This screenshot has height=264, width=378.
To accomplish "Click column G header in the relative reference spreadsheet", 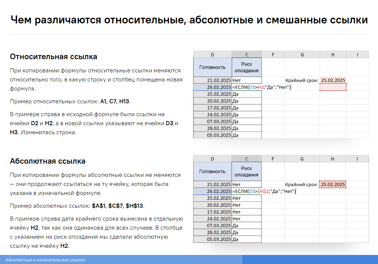I will pyautogui.click(x=302, y=55).
